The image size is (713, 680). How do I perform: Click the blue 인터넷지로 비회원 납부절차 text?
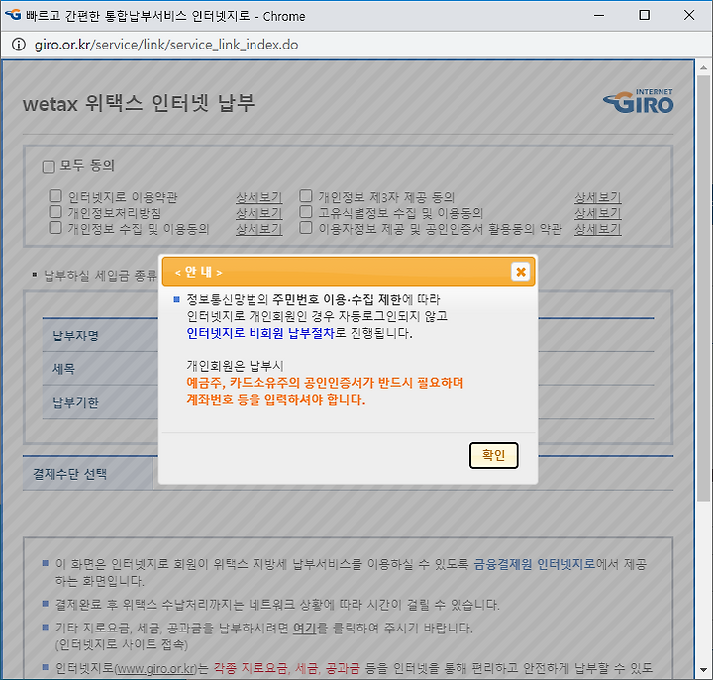260,333
